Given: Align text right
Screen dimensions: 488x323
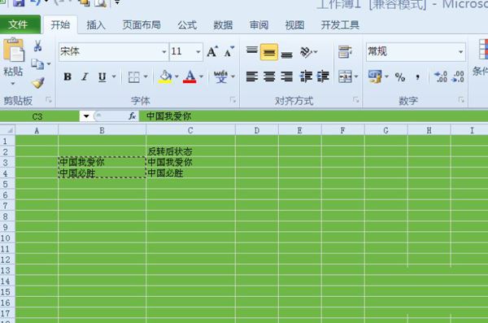Looking at the screenshot, I should (286, 76).
